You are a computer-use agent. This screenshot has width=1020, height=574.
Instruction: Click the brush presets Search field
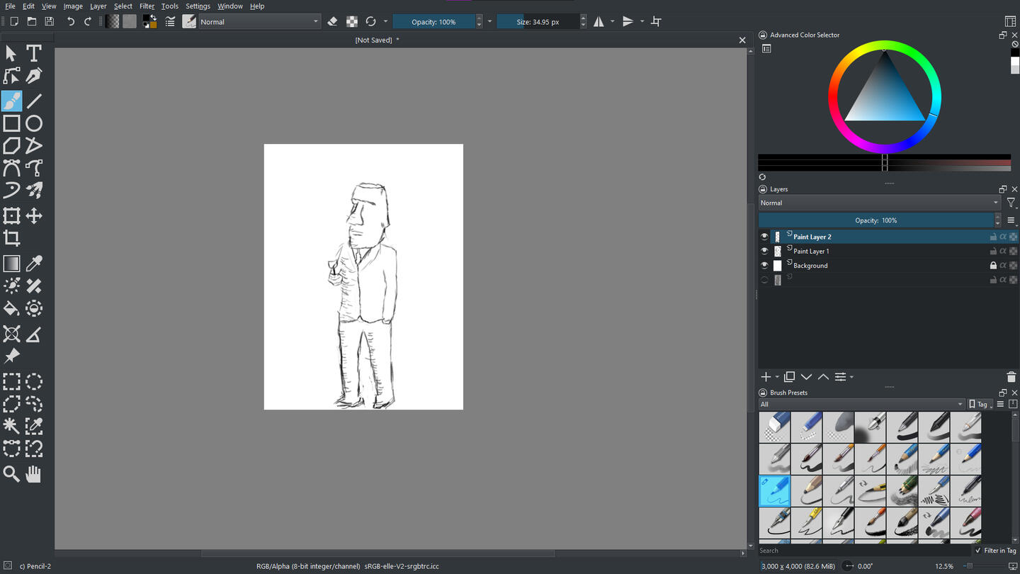(x=863, y=551)
